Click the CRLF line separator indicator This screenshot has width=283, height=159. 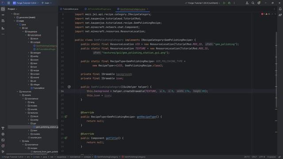254,157
